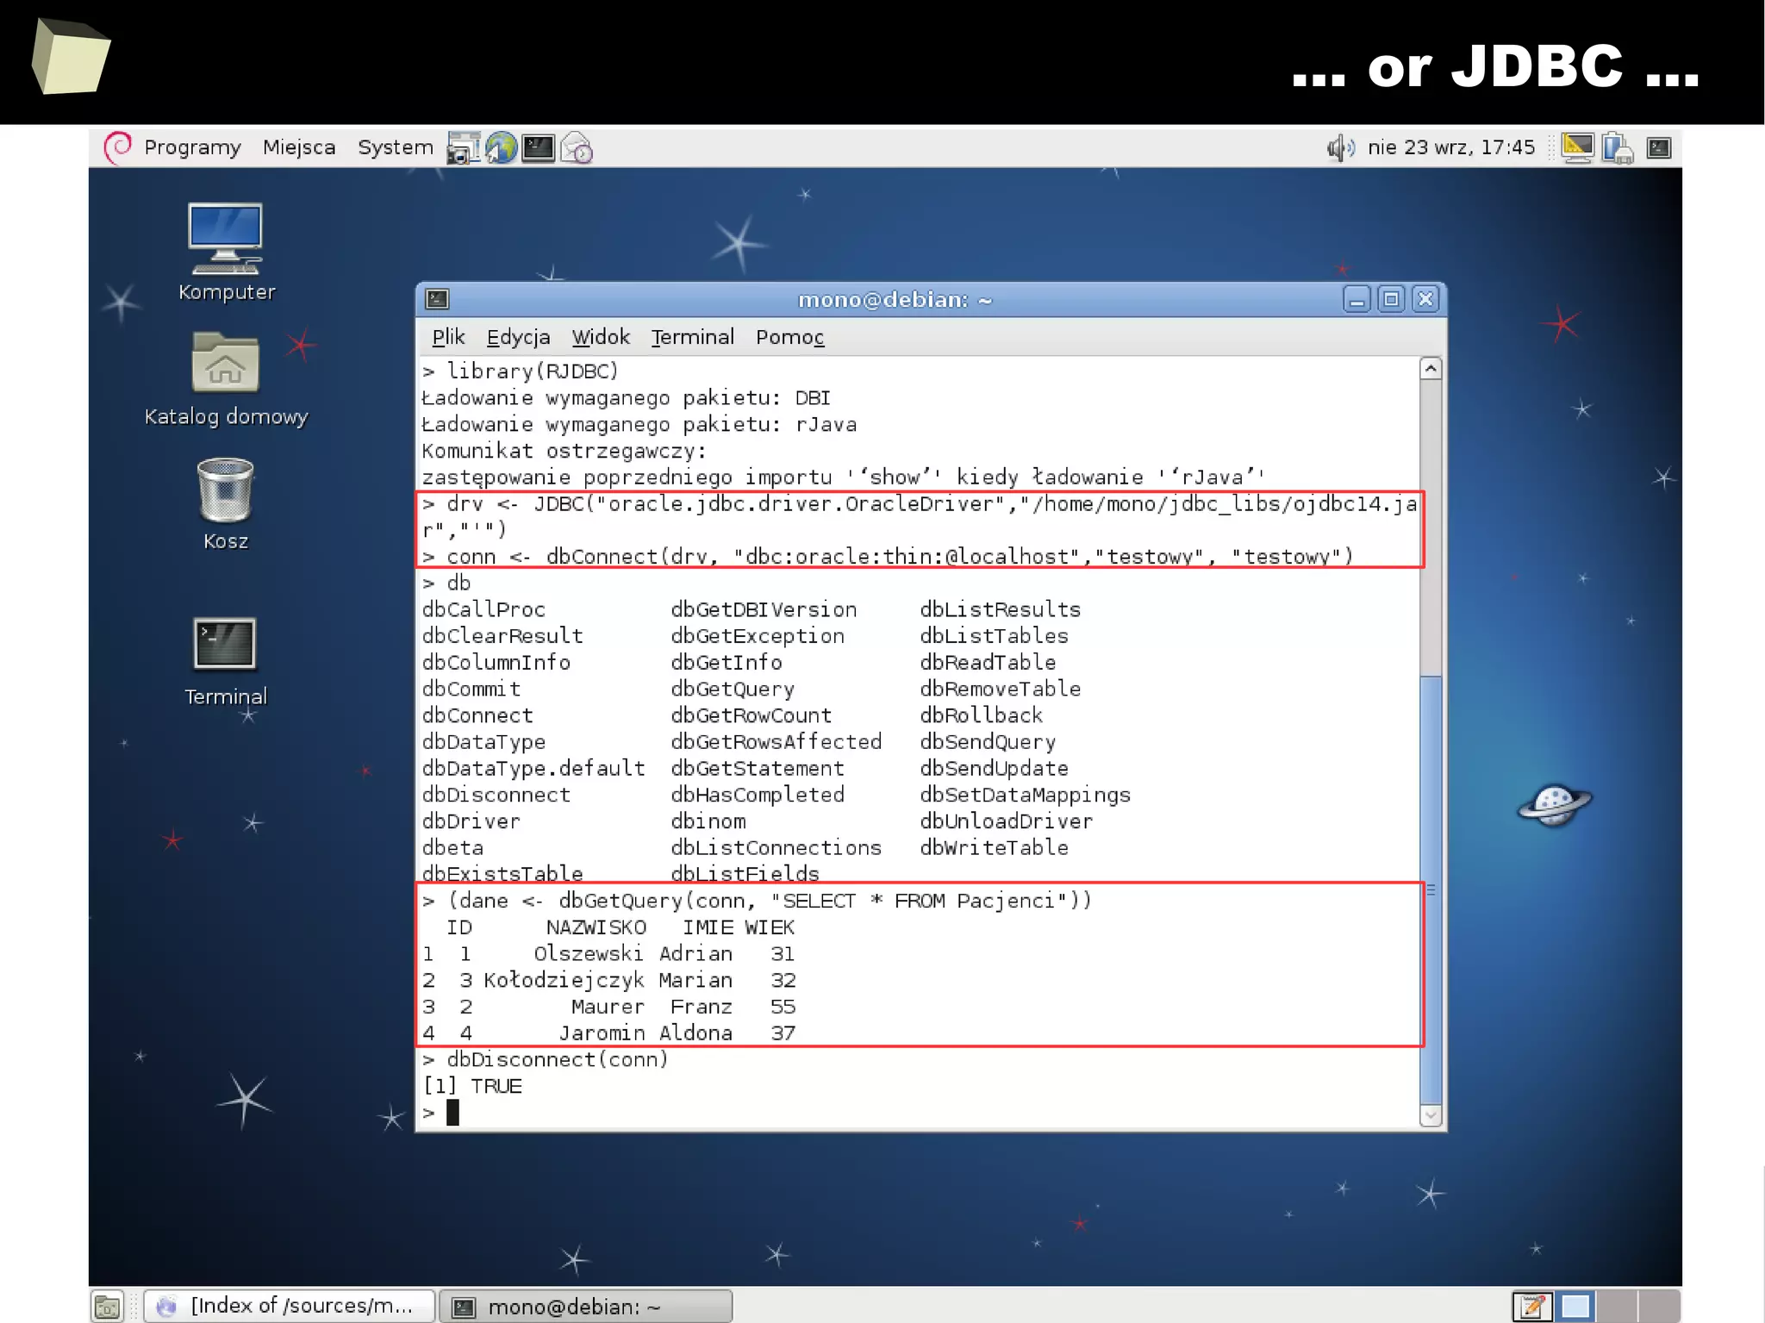Click the dbDisconnect completion entry
Image resolution: width=1765 pixels, height=1323 pixels.
496,795
